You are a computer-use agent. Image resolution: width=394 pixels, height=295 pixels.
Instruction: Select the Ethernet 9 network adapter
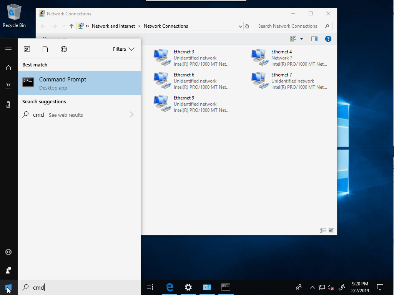(184, 98)
